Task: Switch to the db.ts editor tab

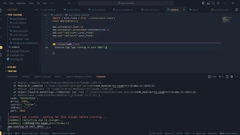Action: (x=195, y=10)
